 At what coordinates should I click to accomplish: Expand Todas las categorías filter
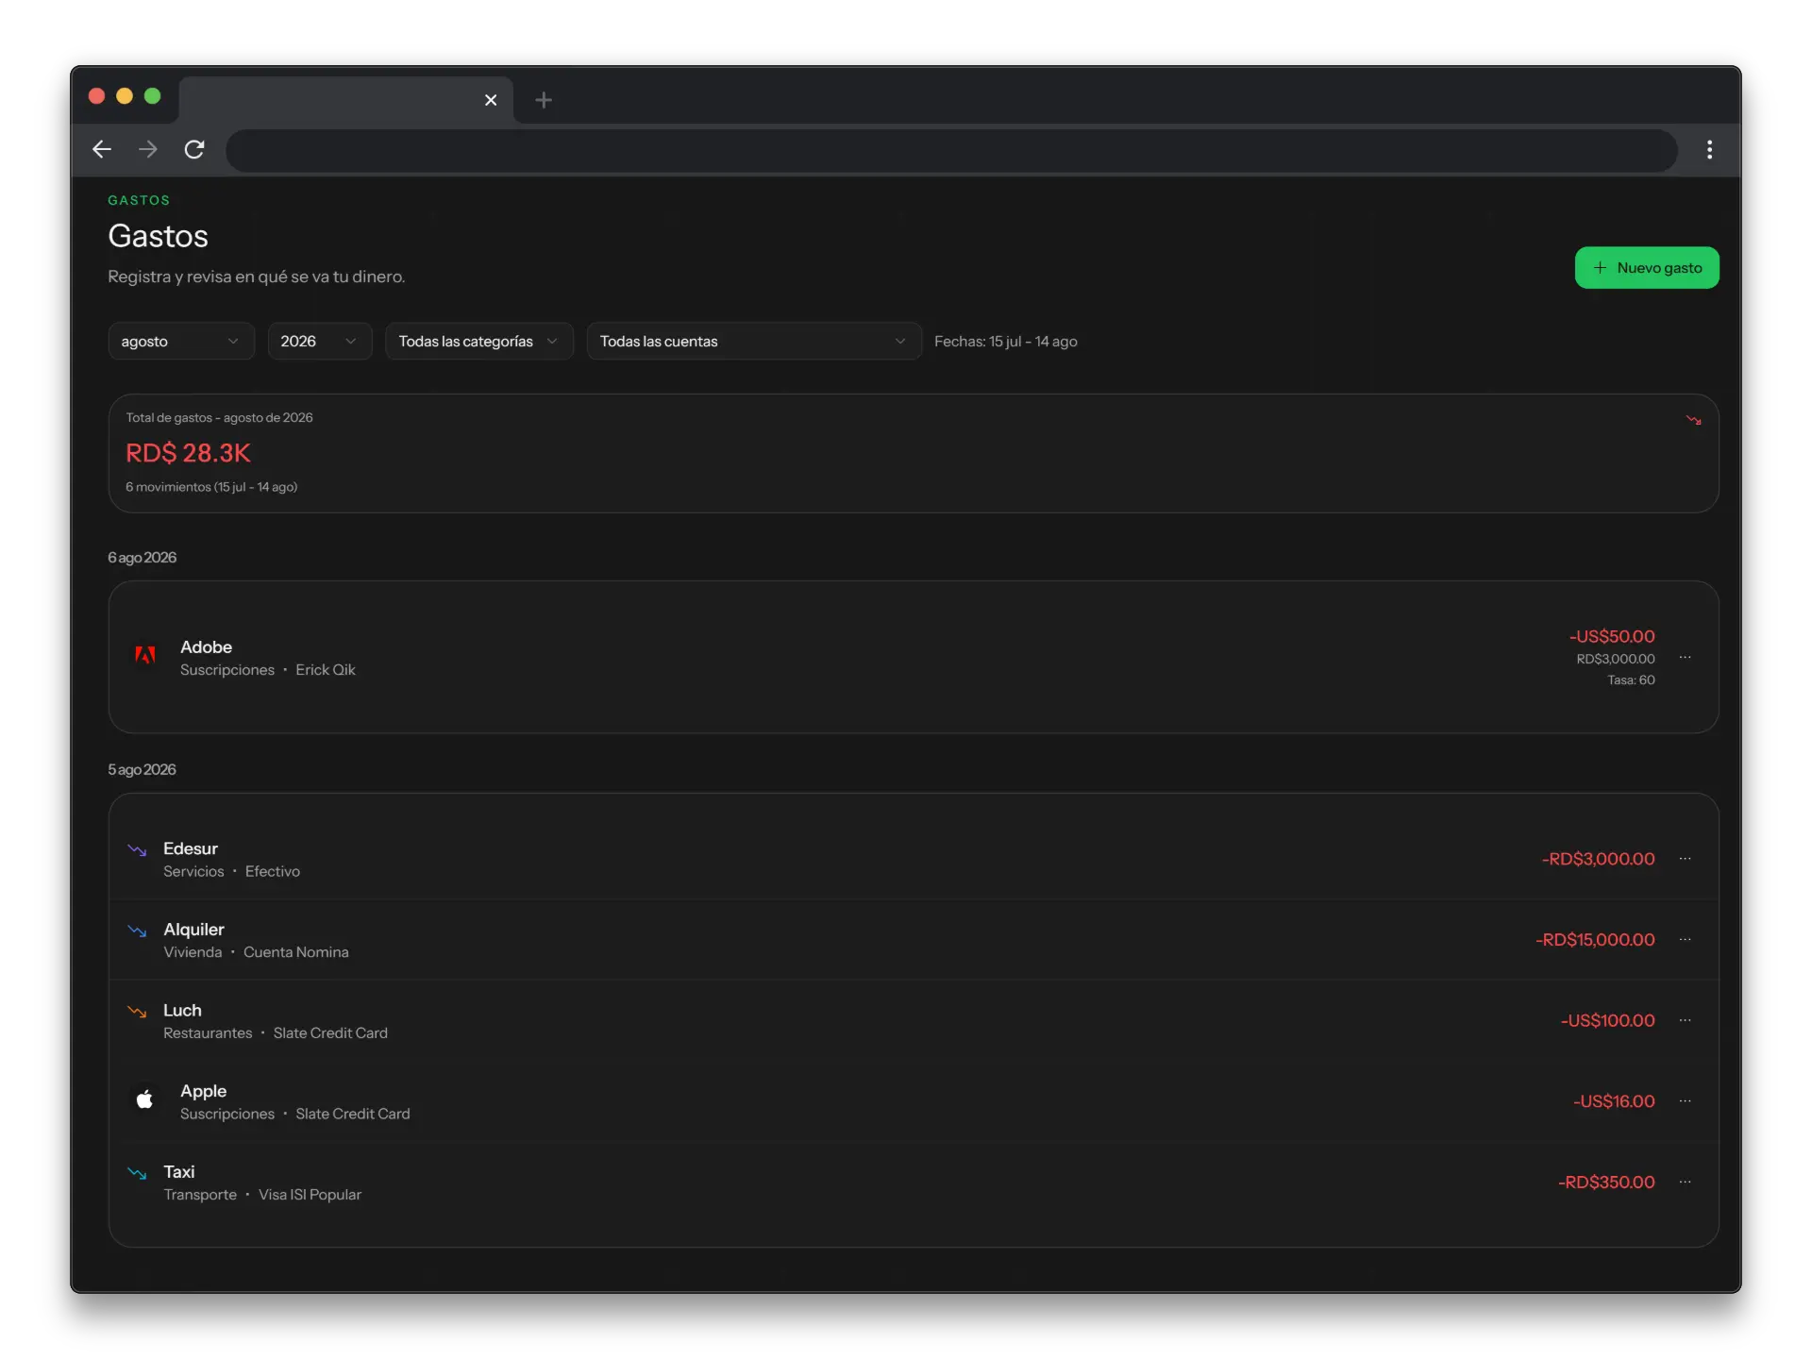tap(479, 341)
